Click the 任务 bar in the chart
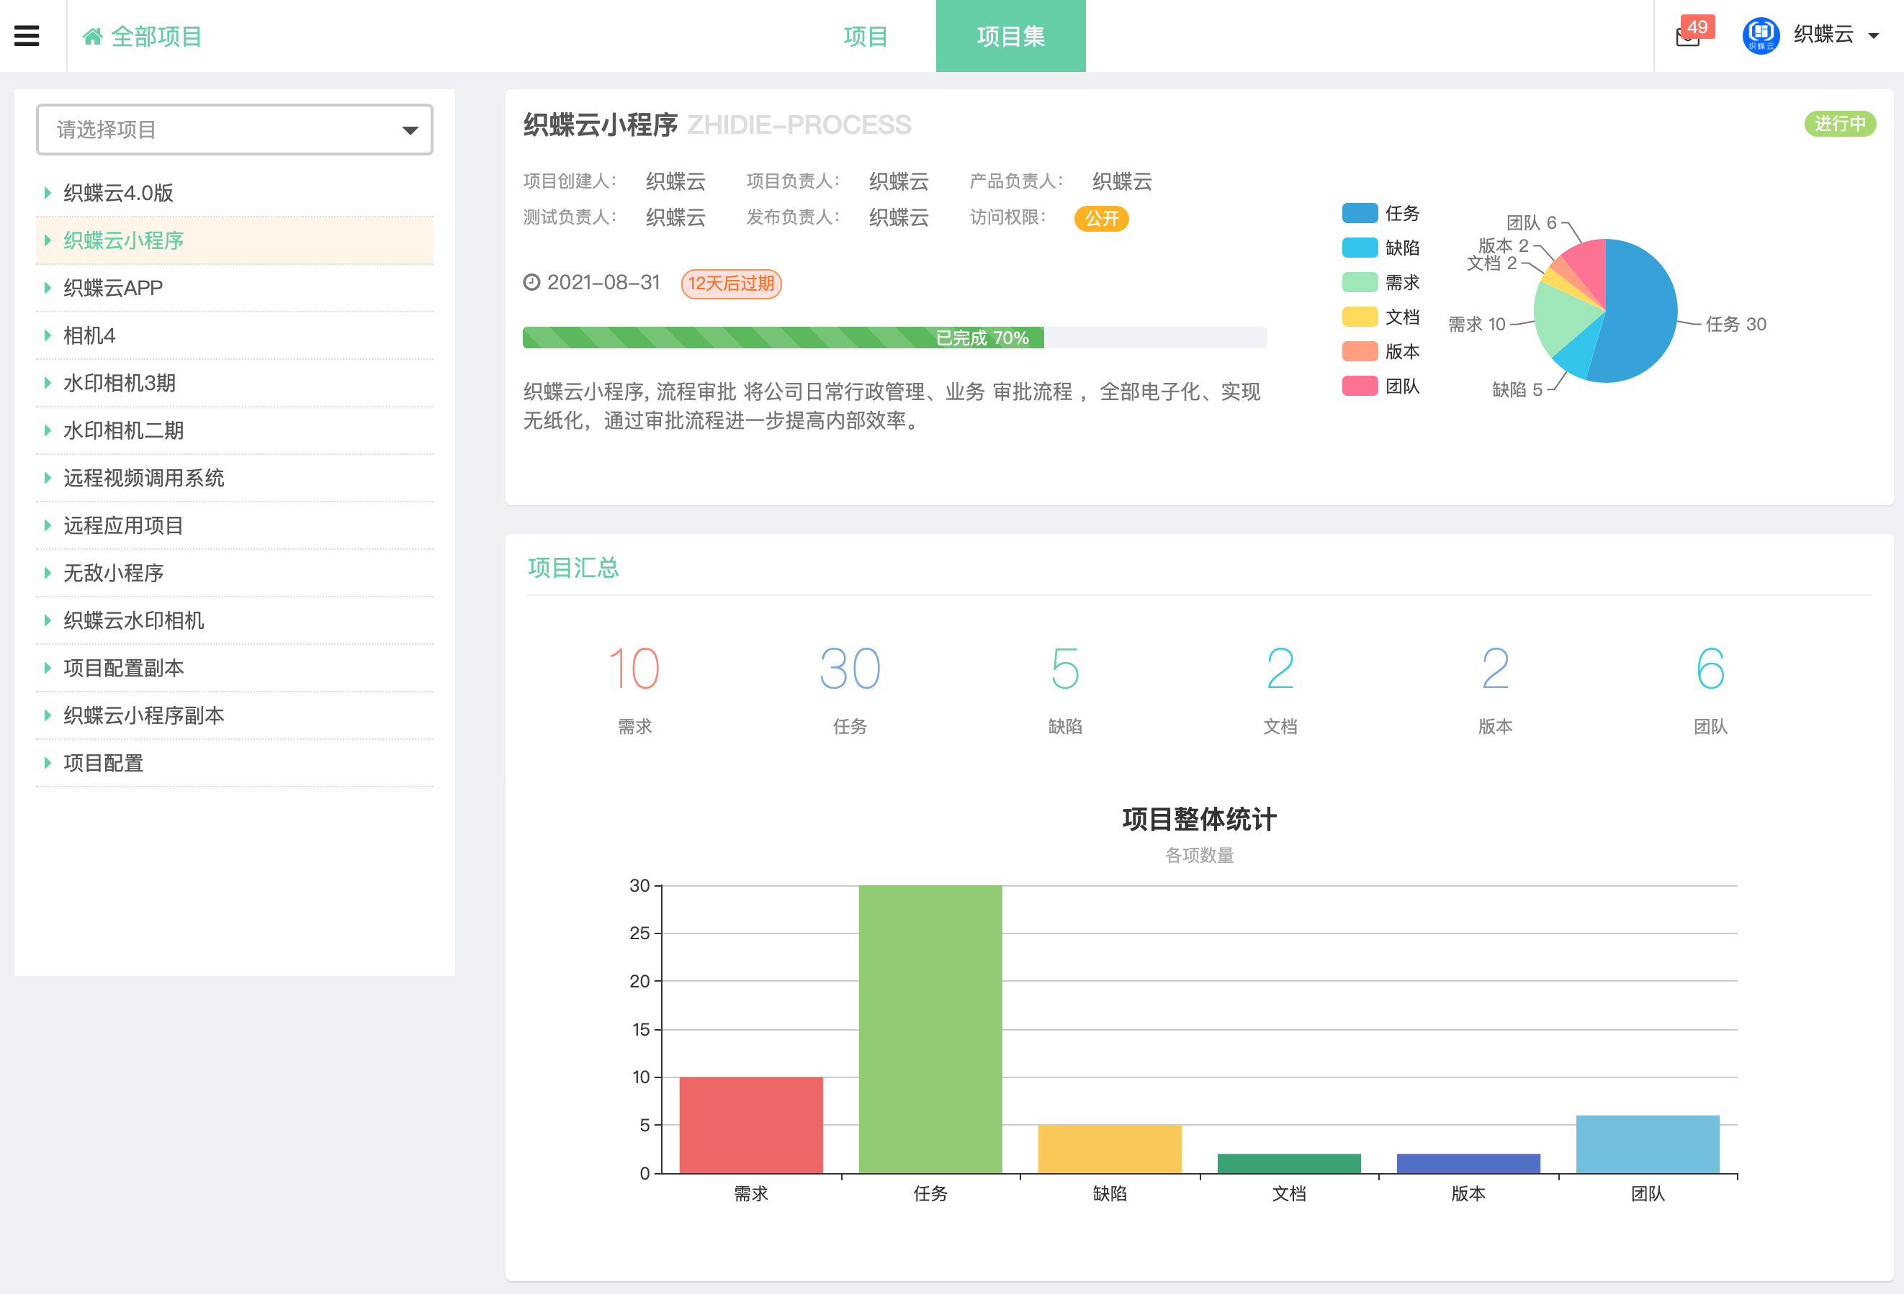 click(x=930, y=1028)
